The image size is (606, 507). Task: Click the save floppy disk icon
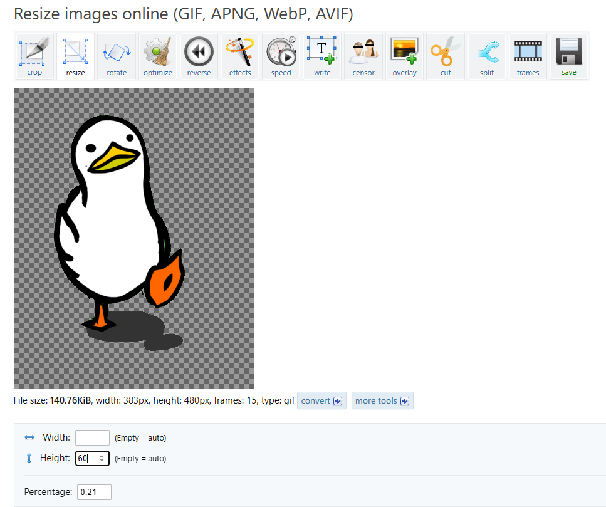point(569,51)
